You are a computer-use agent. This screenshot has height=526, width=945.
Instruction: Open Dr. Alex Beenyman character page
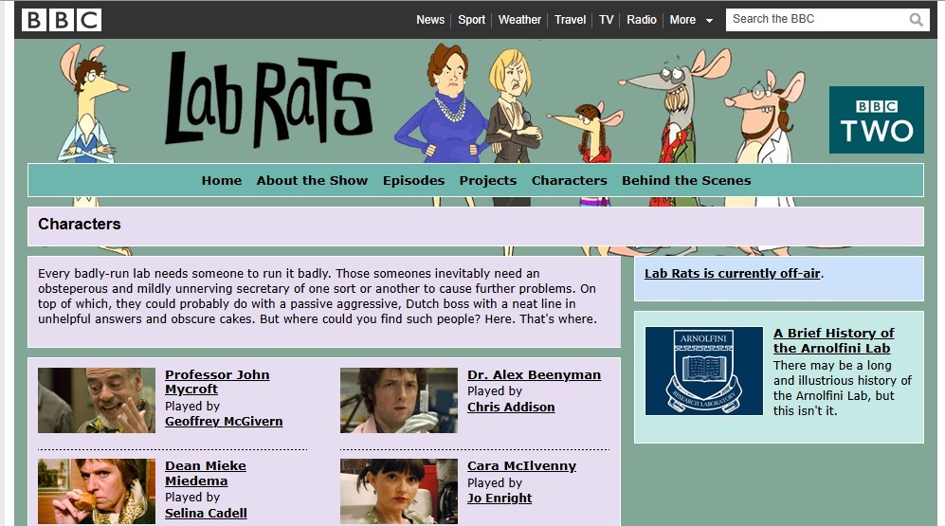coord(534,374)
